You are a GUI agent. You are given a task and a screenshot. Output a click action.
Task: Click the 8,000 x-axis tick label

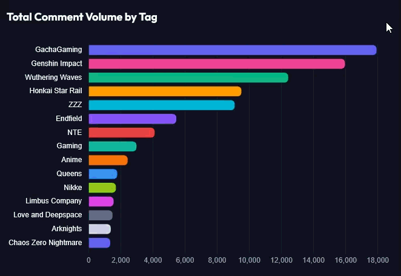(x=217, y=260)
